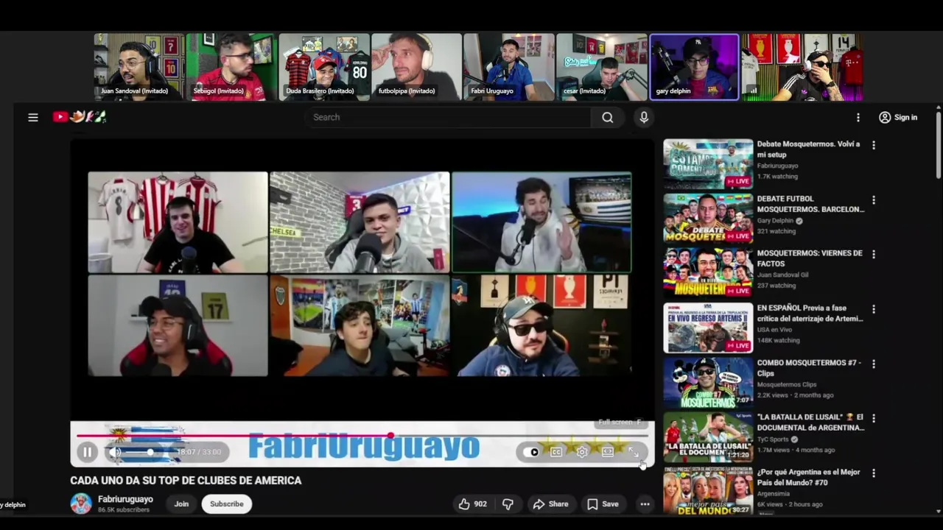Mute the video volume speaker icon
The image size is (943, 530).
[x=116, y=452]
